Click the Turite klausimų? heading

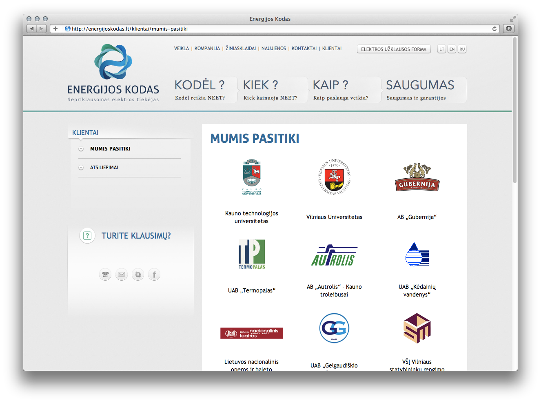click(x=136, y=236)
